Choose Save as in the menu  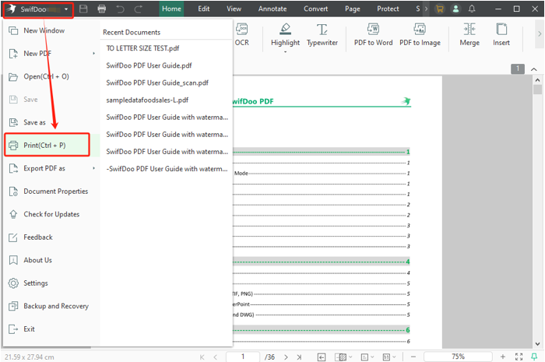[50, 122]
